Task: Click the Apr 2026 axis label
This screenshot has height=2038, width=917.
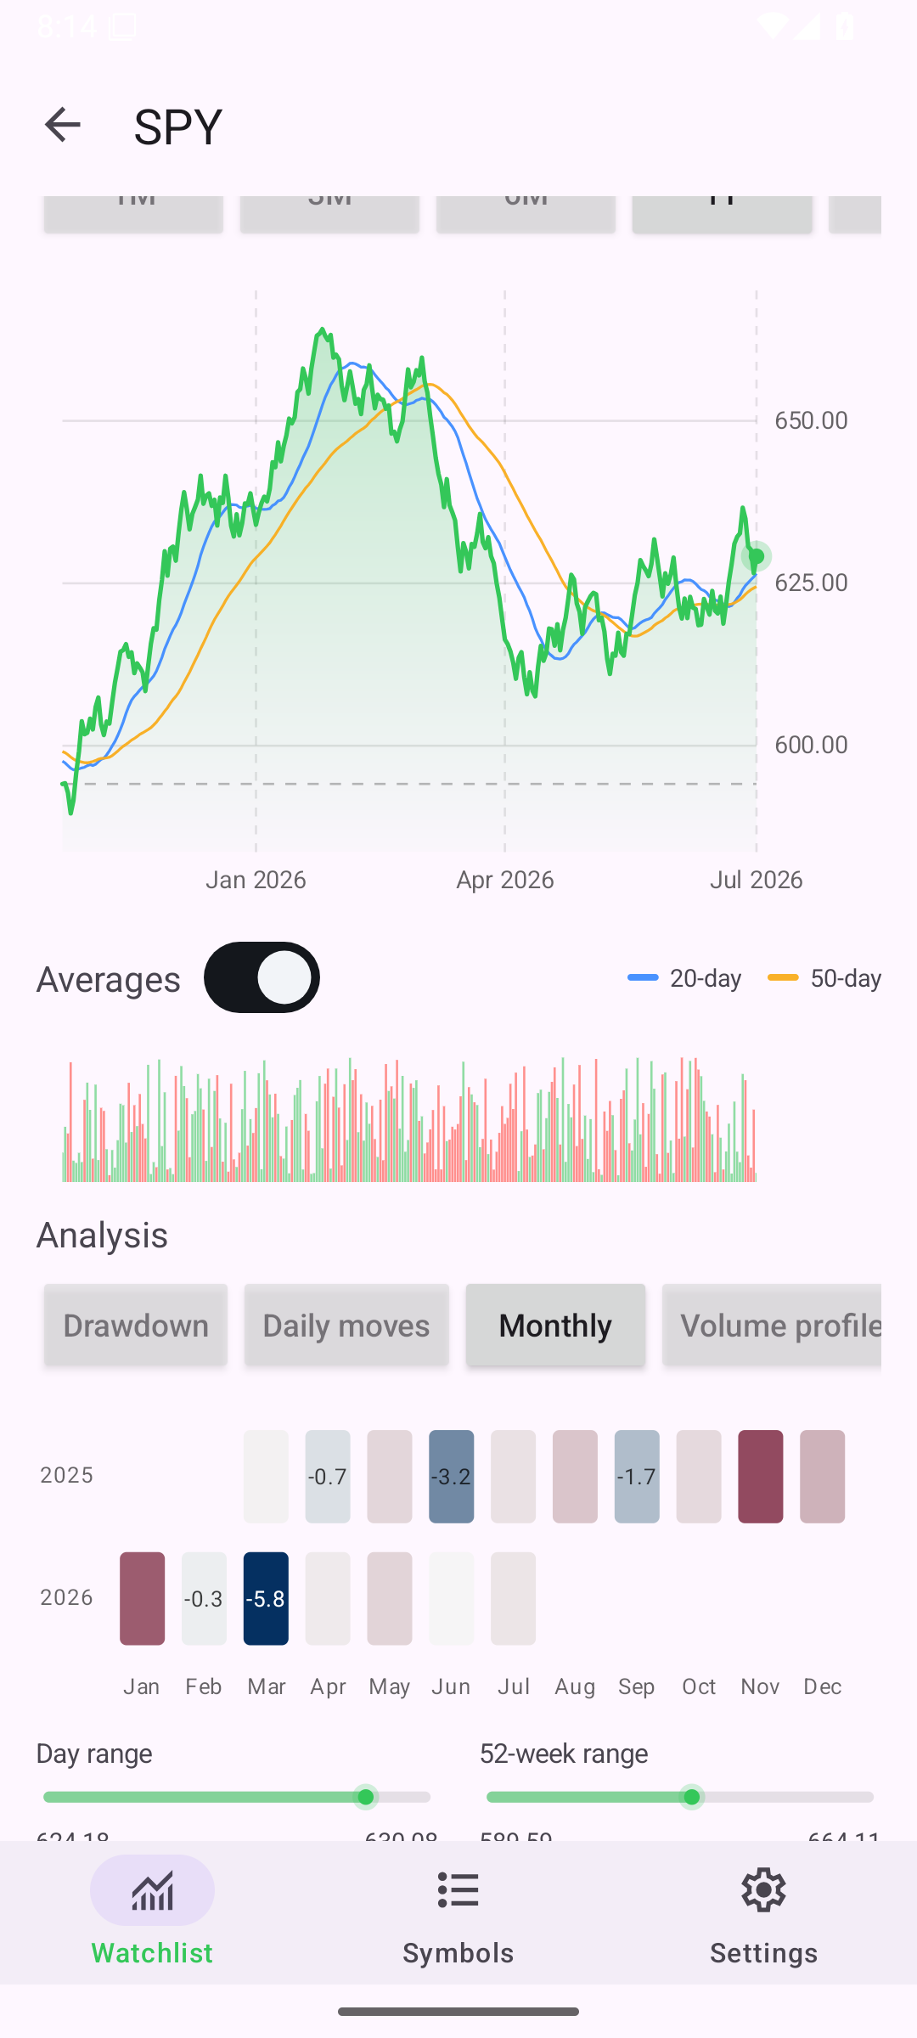Action: pos(505,880)
